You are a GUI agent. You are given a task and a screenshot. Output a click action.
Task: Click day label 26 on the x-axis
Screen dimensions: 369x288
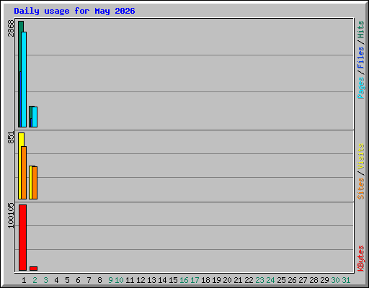292,280
